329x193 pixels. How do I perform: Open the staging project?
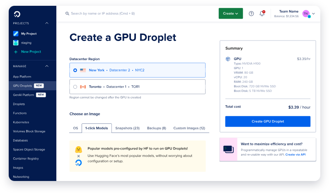[26, 43]
